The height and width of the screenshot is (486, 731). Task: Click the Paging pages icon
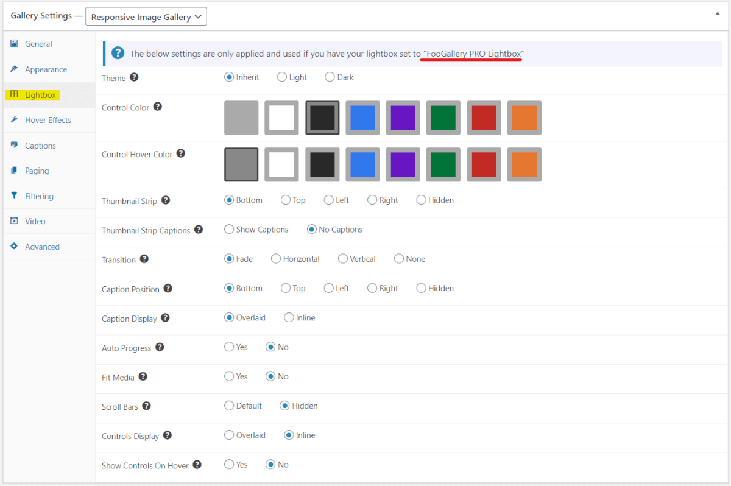[14, 171]
